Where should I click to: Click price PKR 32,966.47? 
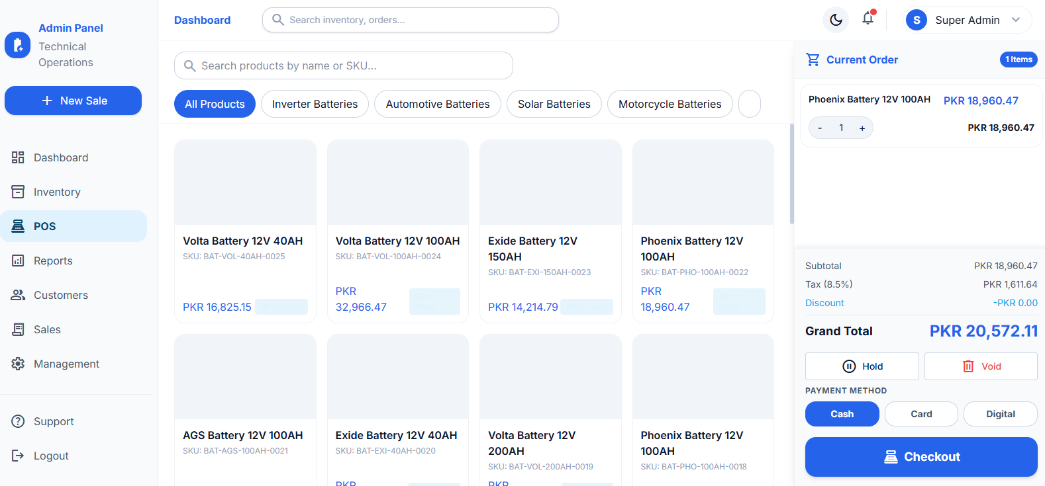pos(361,299)
